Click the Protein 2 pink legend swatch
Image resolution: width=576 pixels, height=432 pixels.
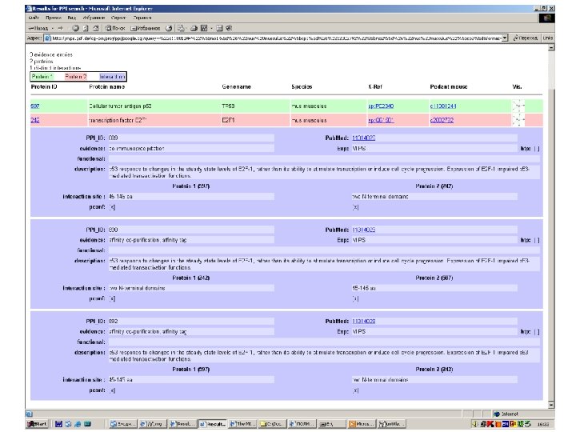tap(74, 76)
